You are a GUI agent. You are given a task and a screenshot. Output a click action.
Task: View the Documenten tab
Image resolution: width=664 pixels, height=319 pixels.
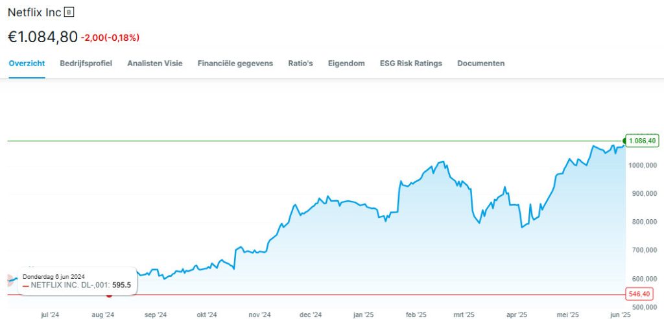click(481, 64)
